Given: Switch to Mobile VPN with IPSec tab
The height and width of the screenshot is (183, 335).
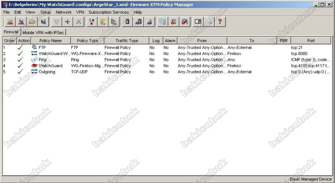Looking at the screenshot, I should click(x=43, y=33).
